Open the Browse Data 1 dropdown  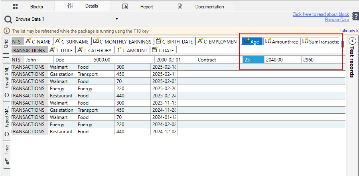tap(116, 19)
